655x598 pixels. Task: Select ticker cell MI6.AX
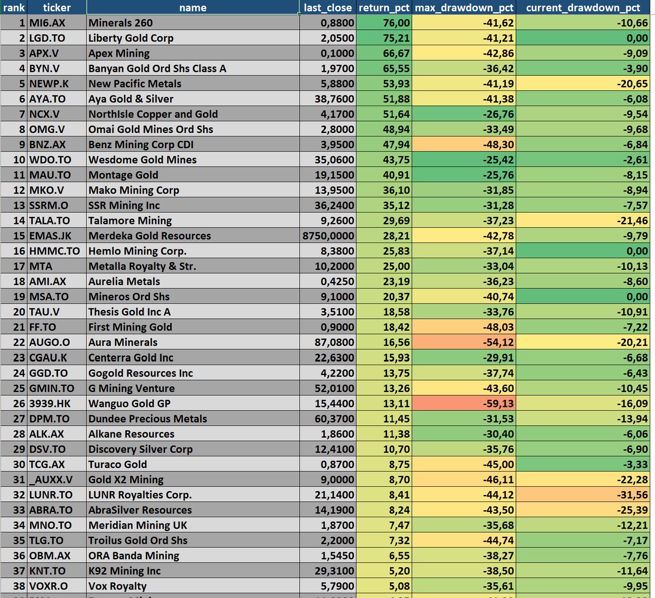click(57, 23)
